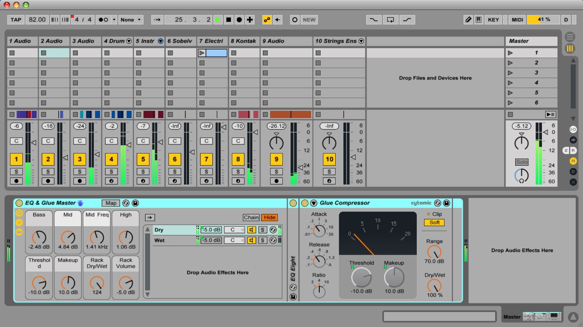
Task: Open the quantization None dropdown
Action: click(131, 20)
